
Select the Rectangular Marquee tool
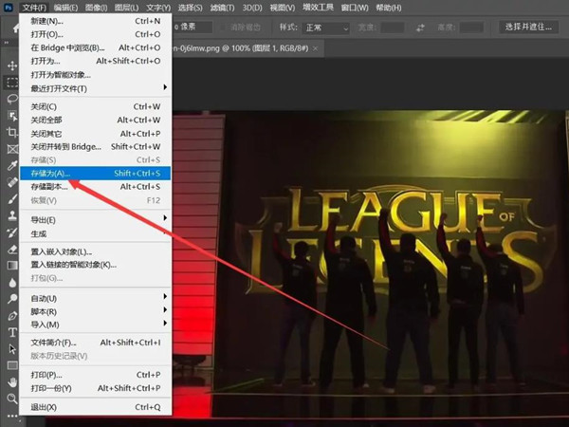(x=12, y=82)
